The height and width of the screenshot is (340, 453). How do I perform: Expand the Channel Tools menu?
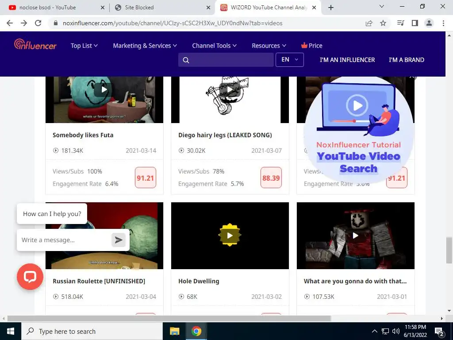pos(215,46)
